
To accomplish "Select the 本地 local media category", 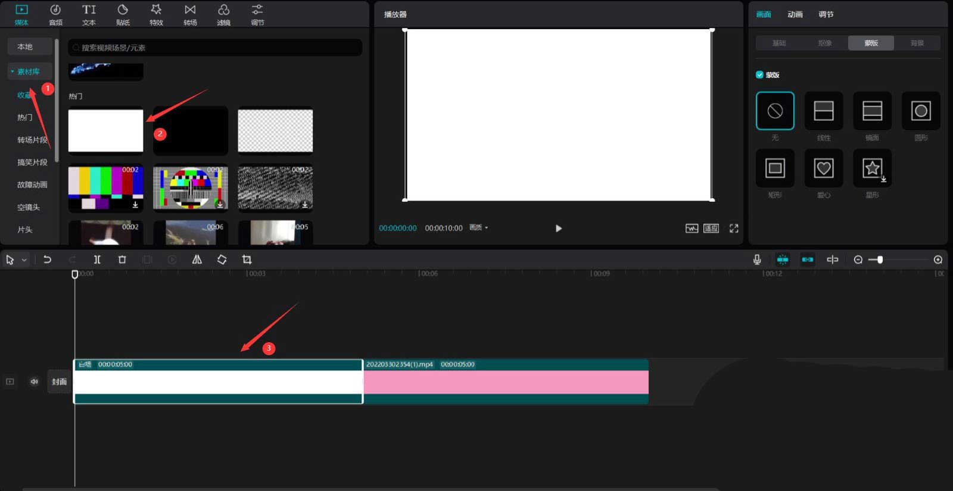I will 29,46.
